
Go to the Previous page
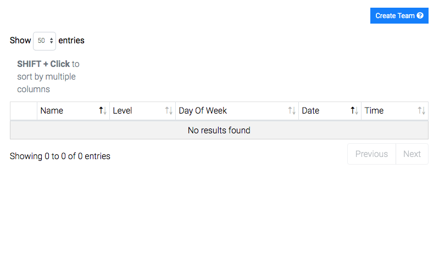coord(371,154)
